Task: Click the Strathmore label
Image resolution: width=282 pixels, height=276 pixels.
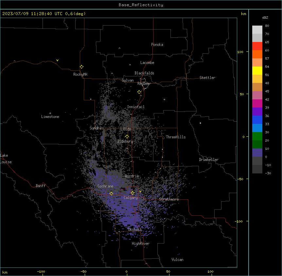Action: pos(169,199)
